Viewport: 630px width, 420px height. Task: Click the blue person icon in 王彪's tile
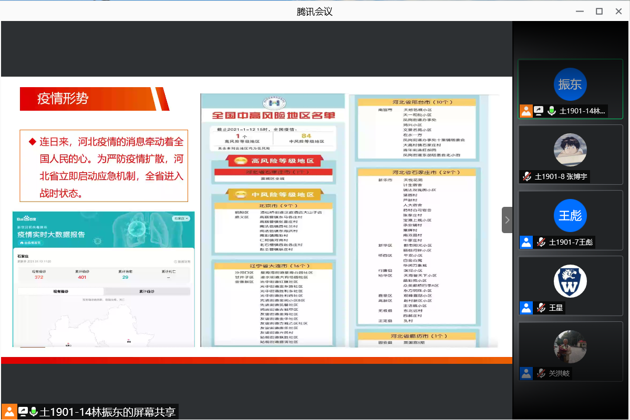pyautogui.click(x=526, y=242)
